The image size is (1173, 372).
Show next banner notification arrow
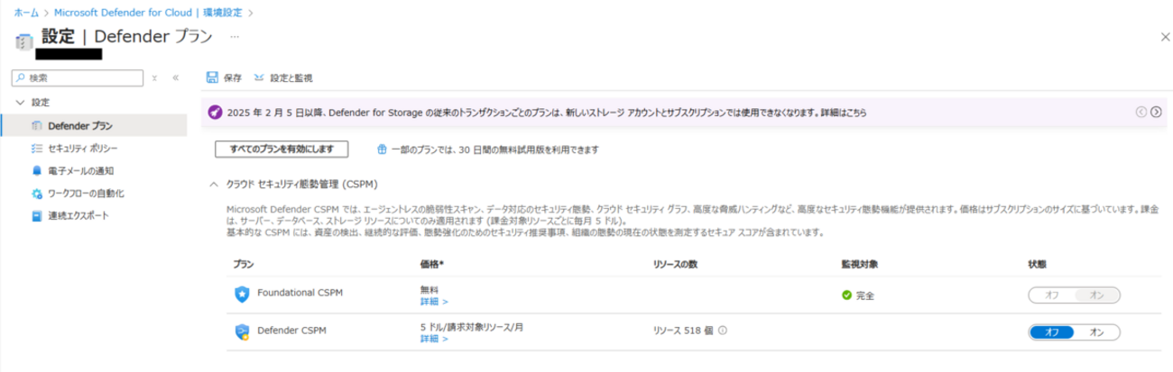click(x=1156, y=113)
